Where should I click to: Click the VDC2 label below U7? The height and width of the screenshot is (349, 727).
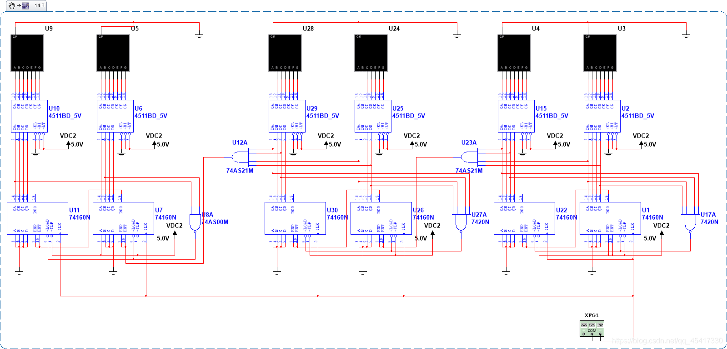click(175, 226)
